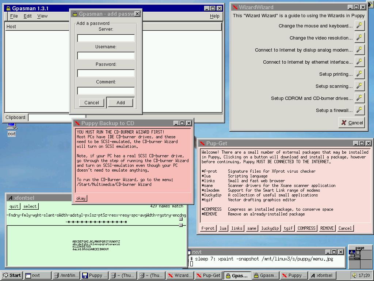The image size is (374, 281).
Task: Switch to xfontsel taskbar entry
Action: (x=323, y=275)
